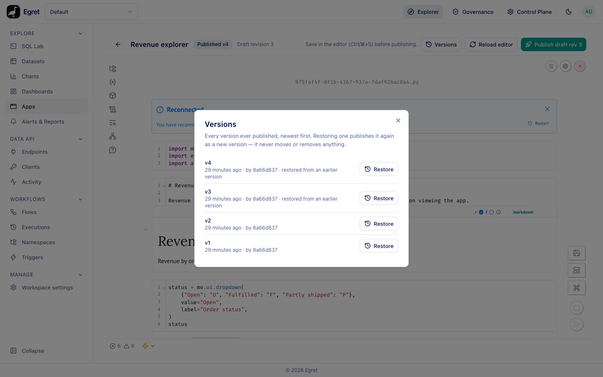Screen dimensions: 603x377
Task: Open Triggers page
Action: pos(47,257)
